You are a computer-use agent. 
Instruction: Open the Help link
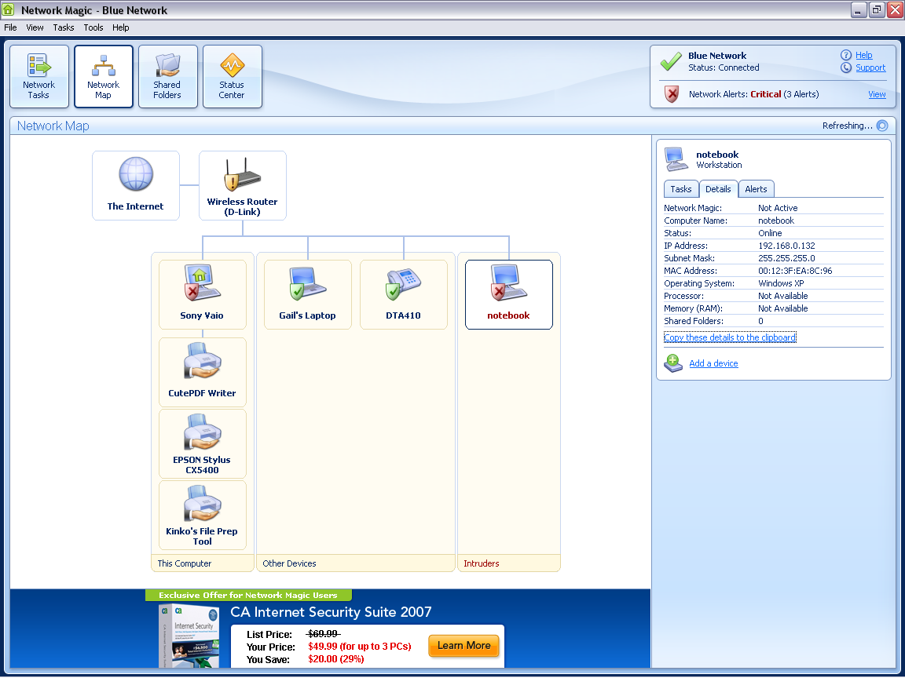click(864, 56)
